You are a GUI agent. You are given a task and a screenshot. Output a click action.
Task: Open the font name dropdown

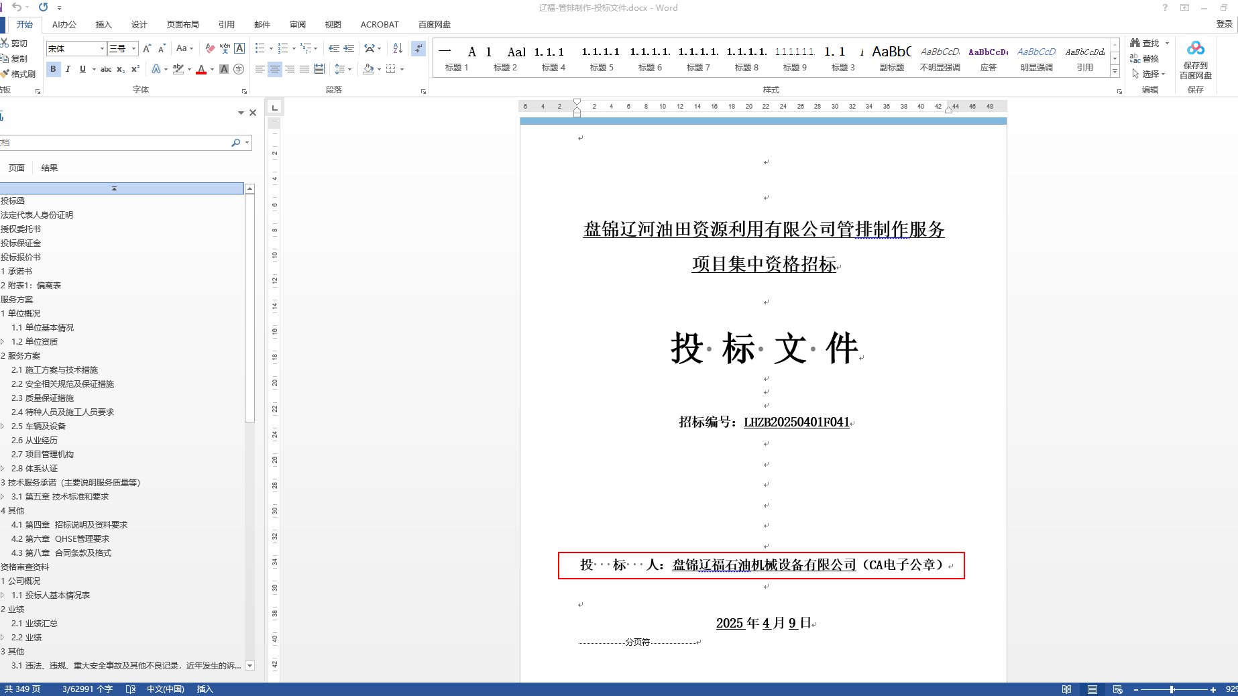102,48
